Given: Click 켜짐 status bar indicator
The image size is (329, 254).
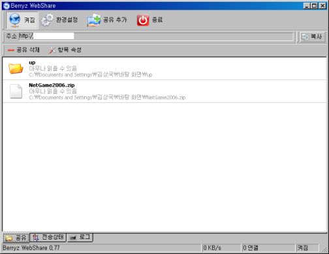Looking at the screenshot, I should (x=307, y=247).
